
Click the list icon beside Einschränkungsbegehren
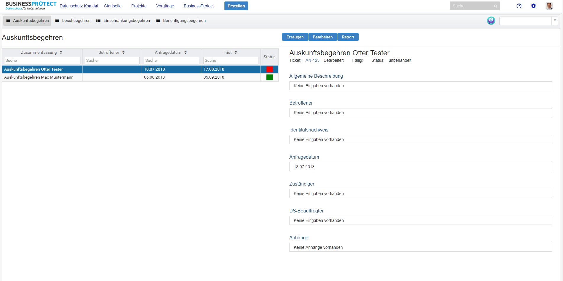click(98, 20)
